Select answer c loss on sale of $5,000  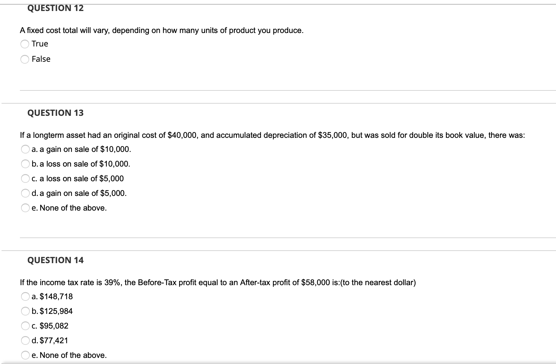[x=25, y=179]
